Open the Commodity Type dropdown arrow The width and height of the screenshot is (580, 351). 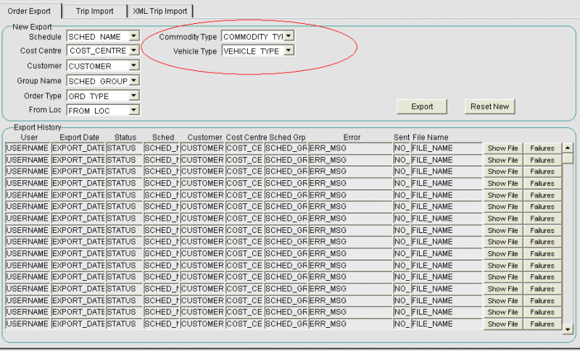pos(289,35)
